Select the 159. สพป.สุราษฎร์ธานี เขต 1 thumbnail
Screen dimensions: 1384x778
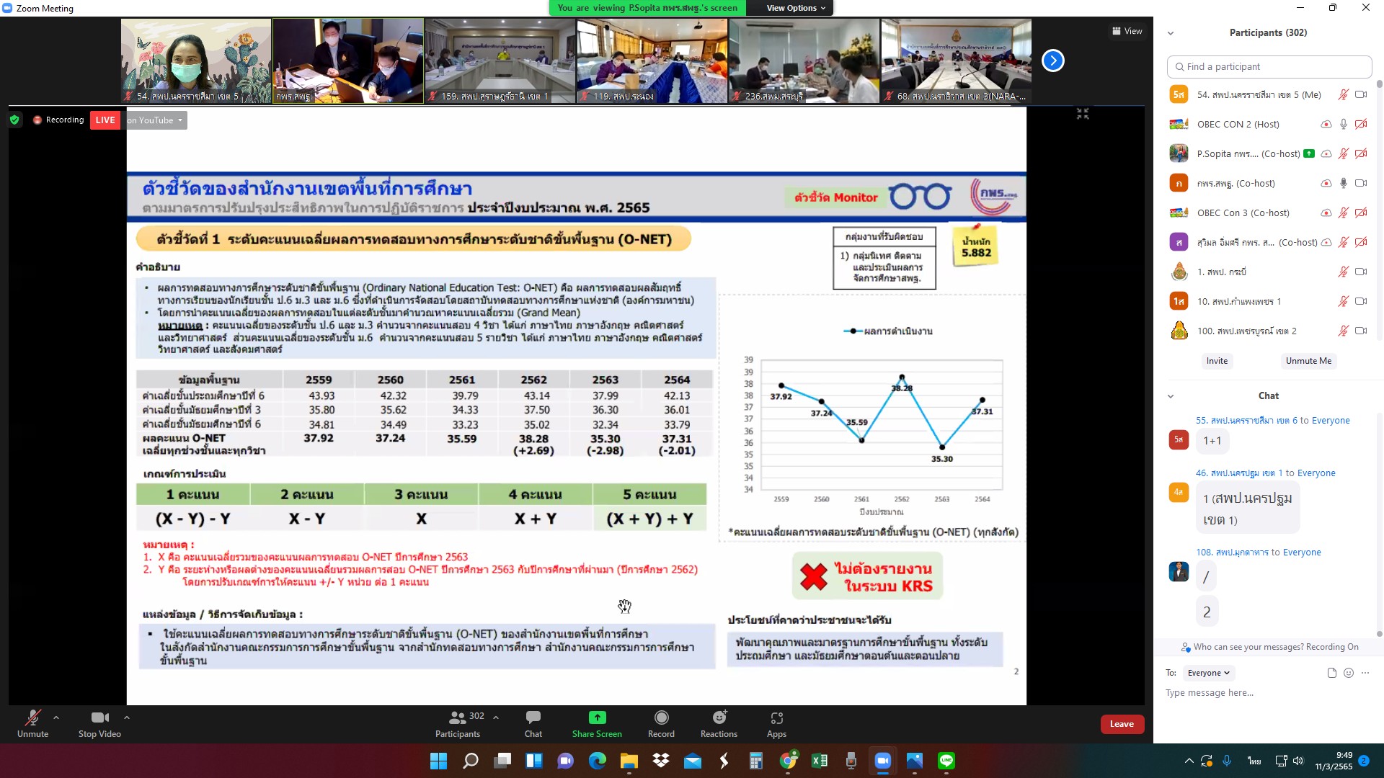(500, 61)
